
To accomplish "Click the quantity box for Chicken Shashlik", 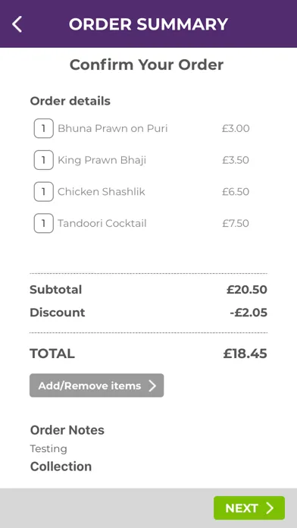I will pyautogui.click(x=44, y=192).
